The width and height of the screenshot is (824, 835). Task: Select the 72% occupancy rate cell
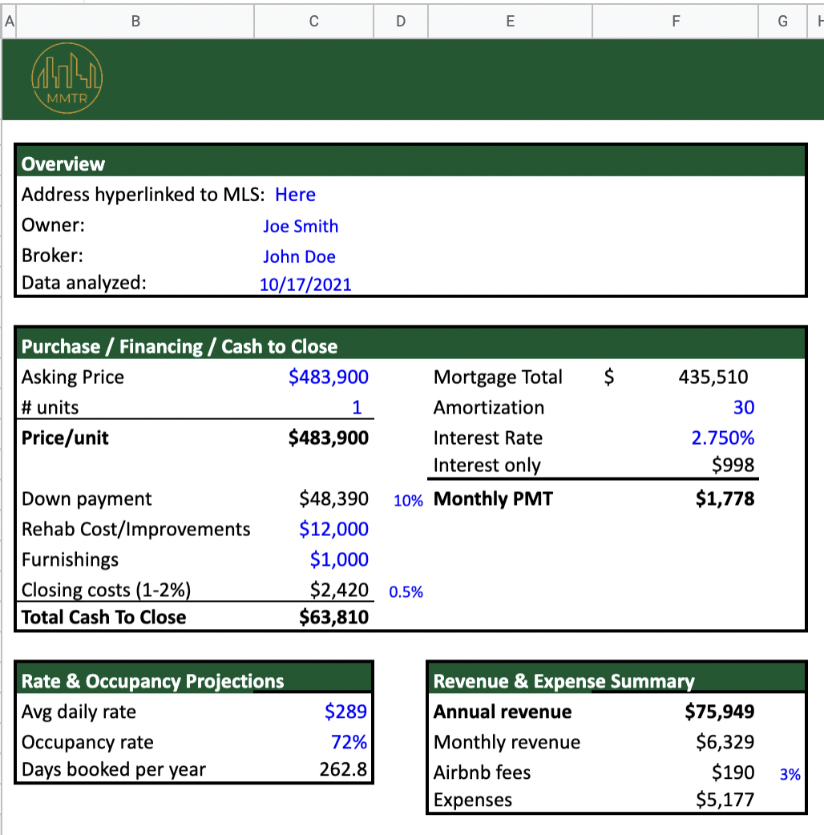349,742
